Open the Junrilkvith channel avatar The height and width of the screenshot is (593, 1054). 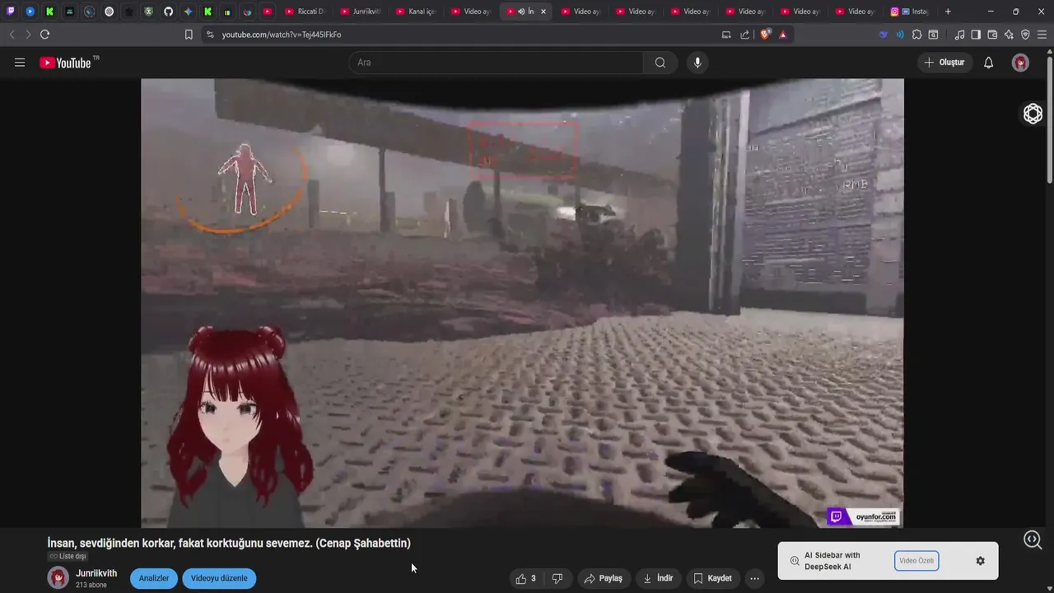tap(58, 578)
